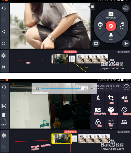Jump to start in the top screenshot
This screenshot has width=131, height=153.
3,67
